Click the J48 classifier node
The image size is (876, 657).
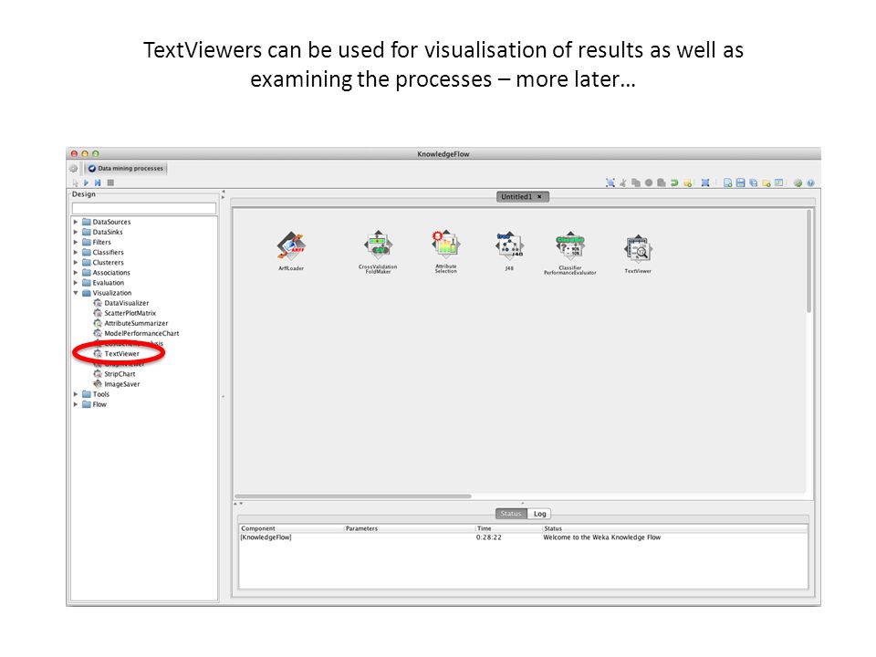[509, 246]
